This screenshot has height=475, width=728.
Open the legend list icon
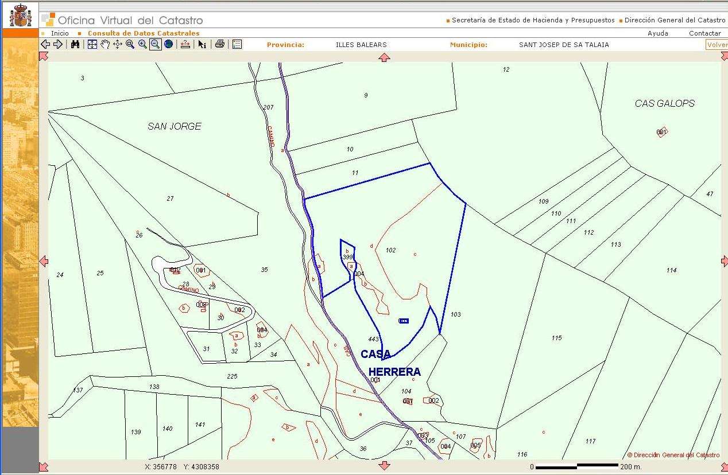(x=237, y=44)
